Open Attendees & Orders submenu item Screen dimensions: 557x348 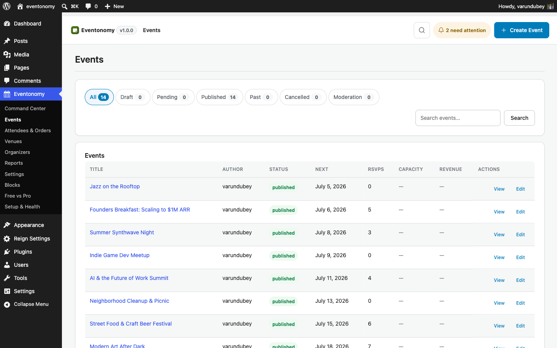(x=28, y=131)
